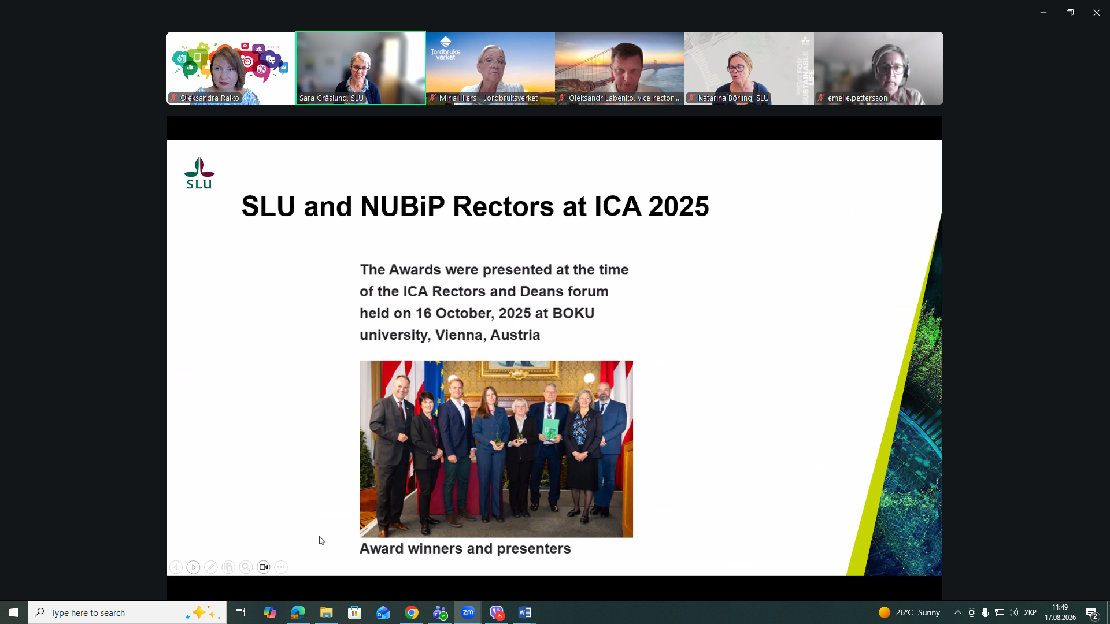The height and width of the screenshot is (624, 1110).
Task: Open Viber with six notifications
Action: [497, 612]
